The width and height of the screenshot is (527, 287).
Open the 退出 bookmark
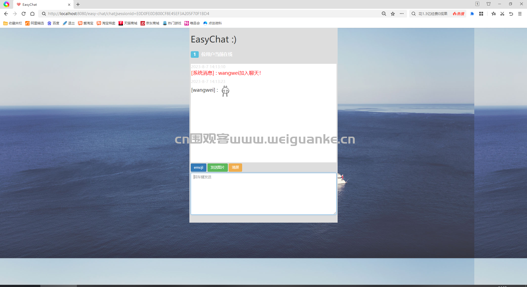pyautogui.click(x=69, y=23)
